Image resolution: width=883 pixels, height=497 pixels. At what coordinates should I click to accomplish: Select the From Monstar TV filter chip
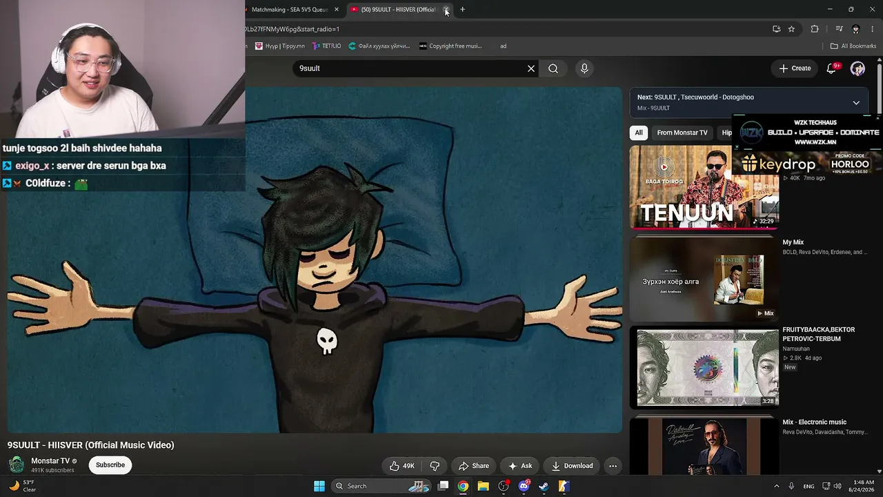(682, 133)
